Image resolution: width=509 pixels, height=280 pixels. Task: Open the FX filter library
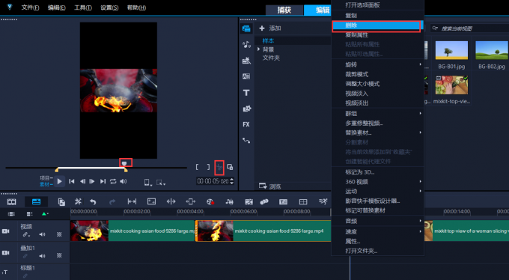[246, 124]
